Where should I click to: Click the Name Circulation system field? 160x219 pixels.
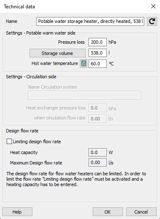click(x=84, y=95)
